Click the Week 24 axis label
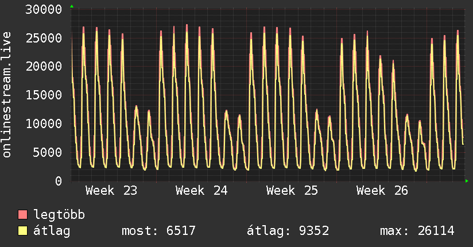The width and height of the screenshot is (473, 247). tap(201, 191)
